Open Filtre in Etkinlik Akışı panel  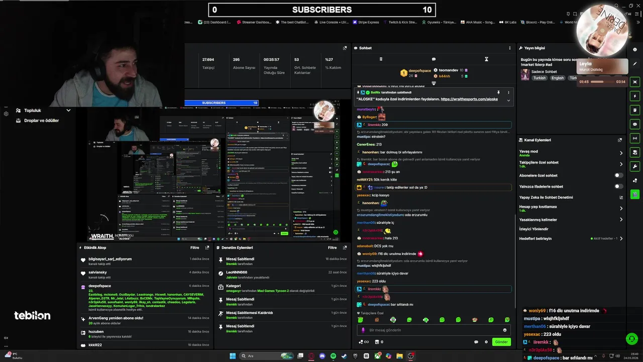195,248
